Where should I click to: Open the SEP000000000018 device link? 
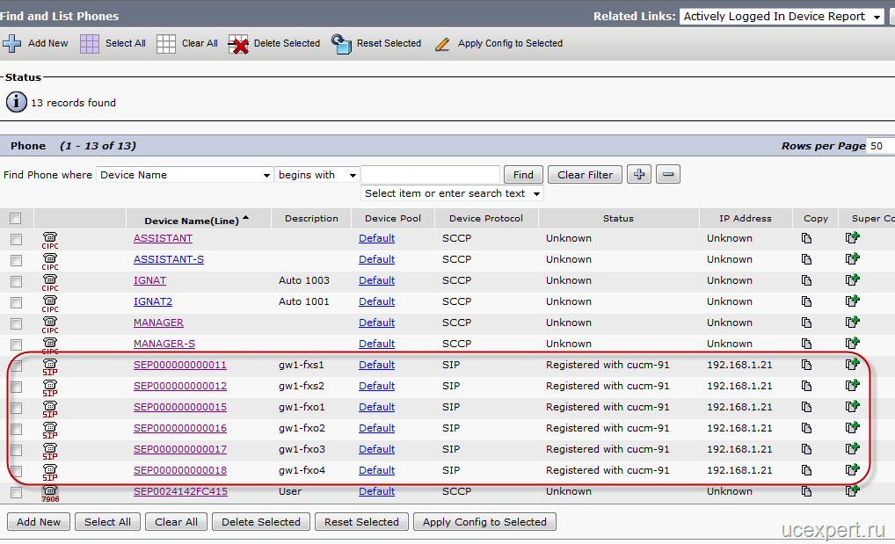180,470
